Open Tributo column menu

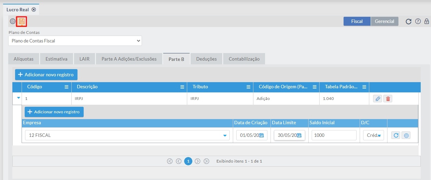248,87
